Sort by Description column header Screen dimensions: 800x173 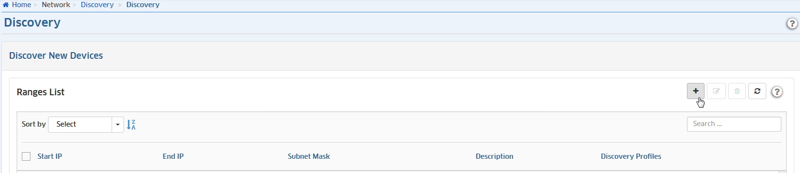[495, 156]
